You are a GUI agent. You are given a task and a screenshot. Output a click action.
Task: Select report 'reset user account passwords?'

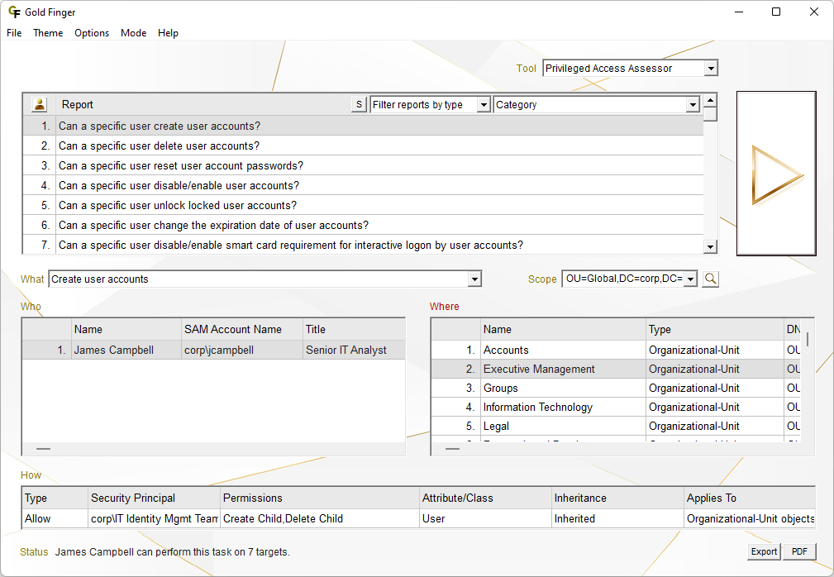tap(364, 165)
